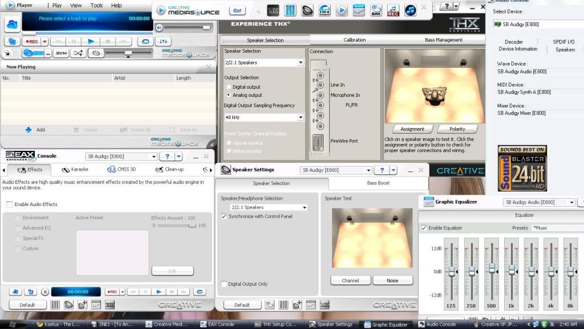
Task: Open the THX icon in MediaSource launcher bar
Action: [x=273, y=10]
